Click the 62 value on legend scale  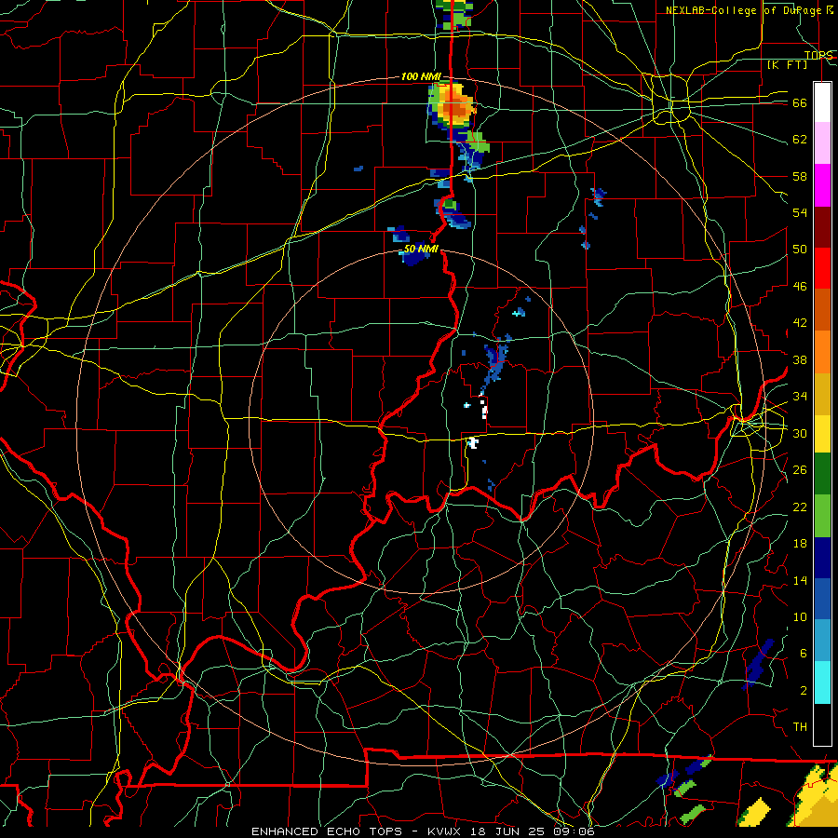(800, 139)
